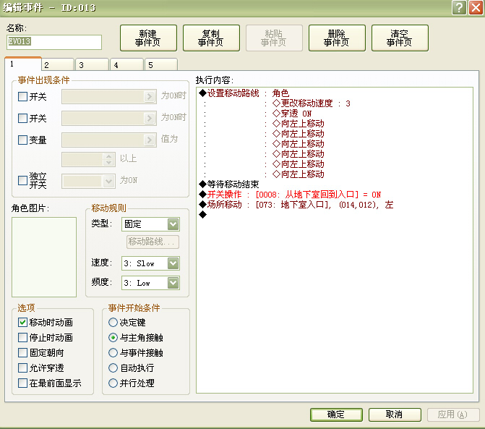
Task: Open the 速度 dropdown showing 3: Slow
Action: 150,263
